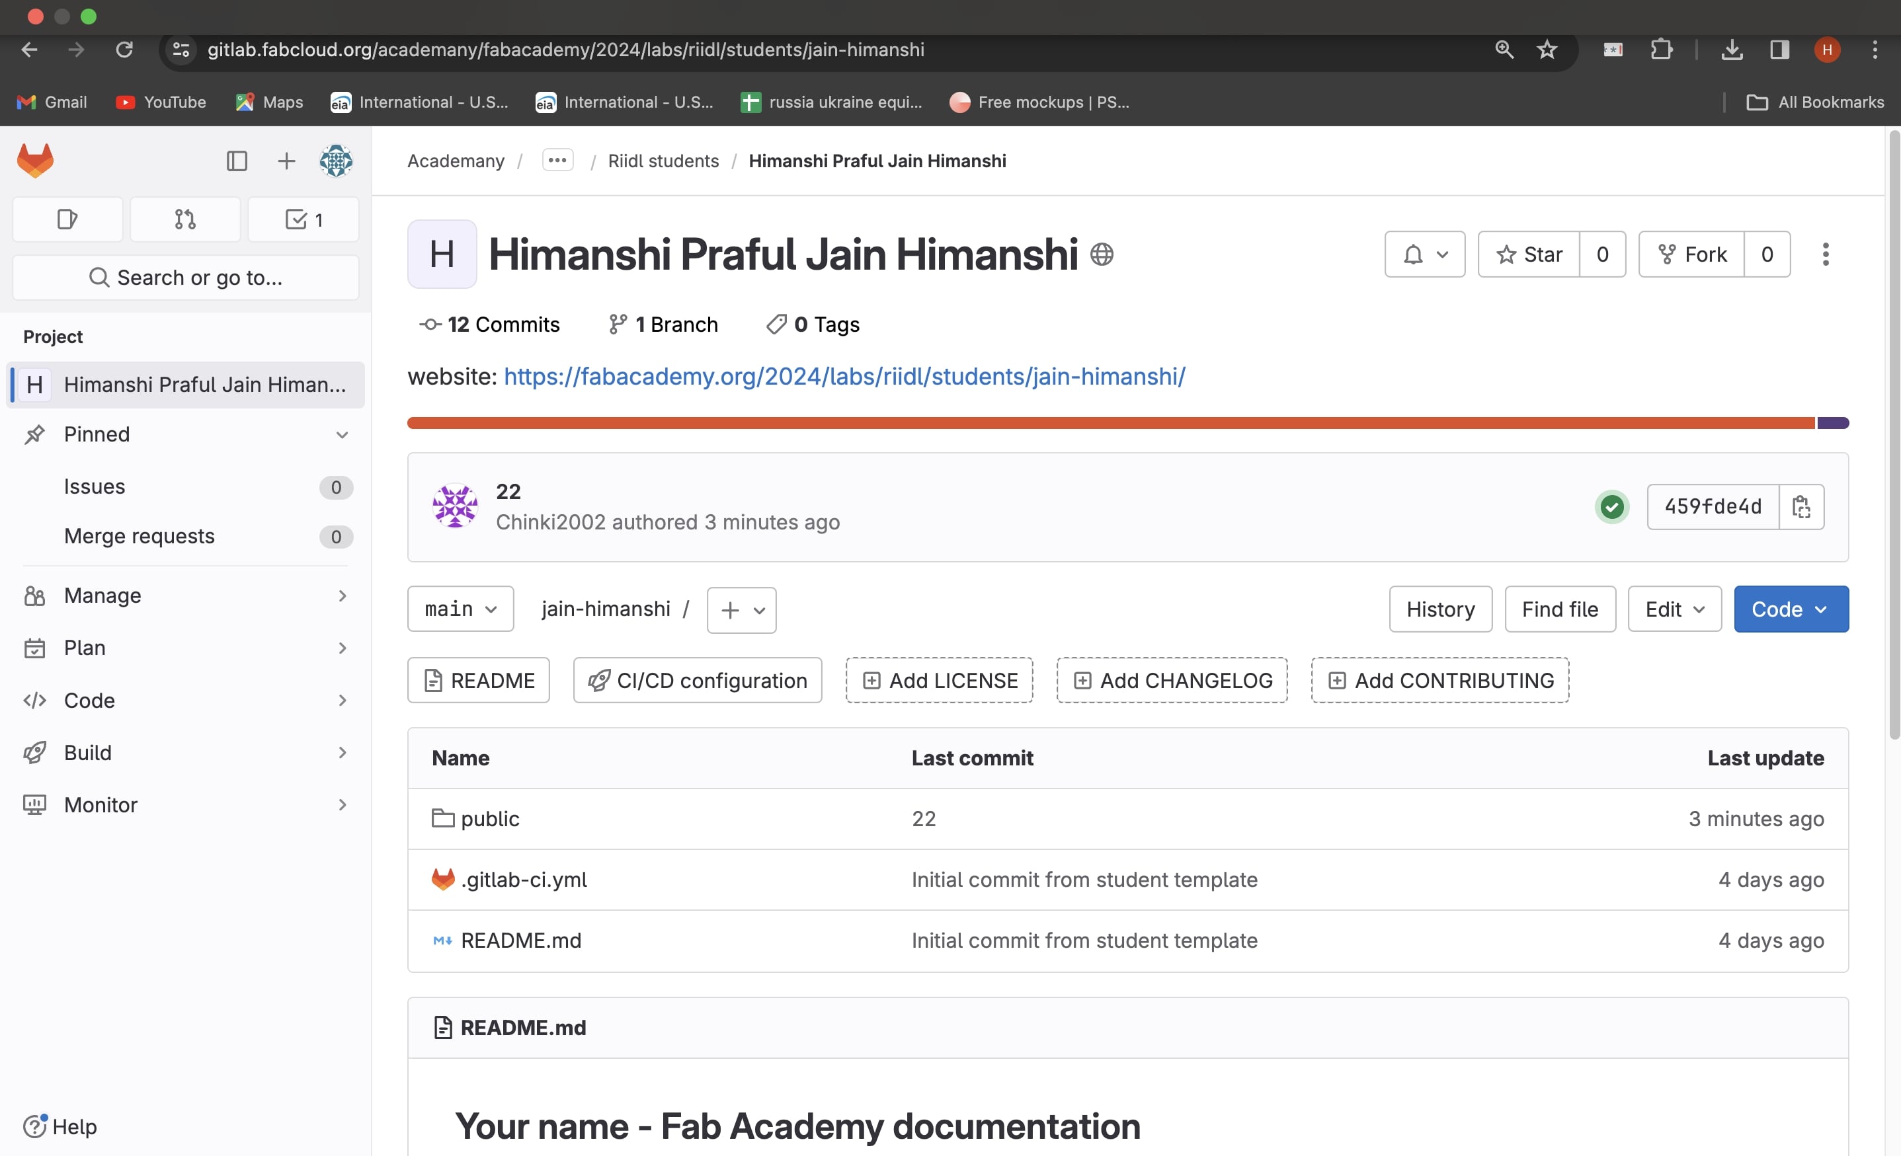Open the Maps bookmark
Screen dimensions: 1901x1156
coord(269,102)
